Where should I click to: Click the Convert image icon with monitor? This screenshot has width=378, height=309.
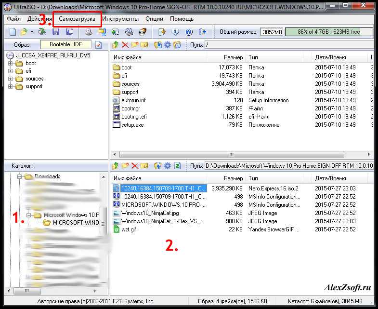pyautogui.click(x=102, y=32)
